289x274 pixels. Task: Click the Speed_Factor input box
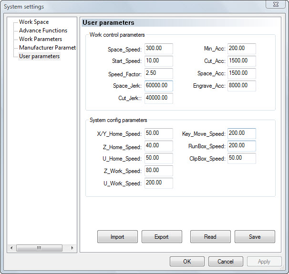point(158,73)
